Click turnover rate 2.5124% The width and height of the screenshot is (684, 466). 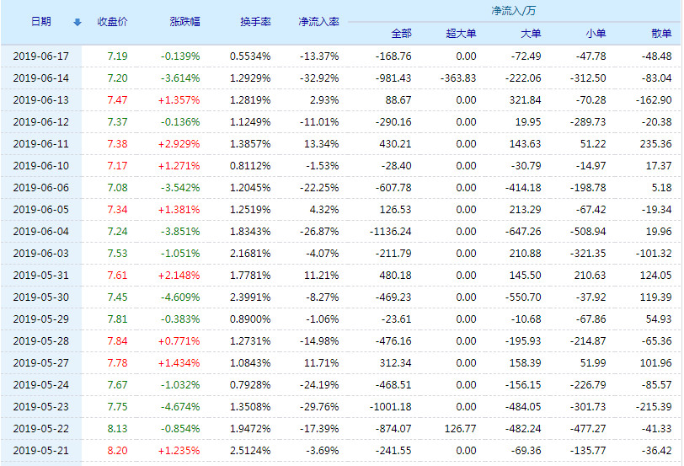tap(250, 450)
